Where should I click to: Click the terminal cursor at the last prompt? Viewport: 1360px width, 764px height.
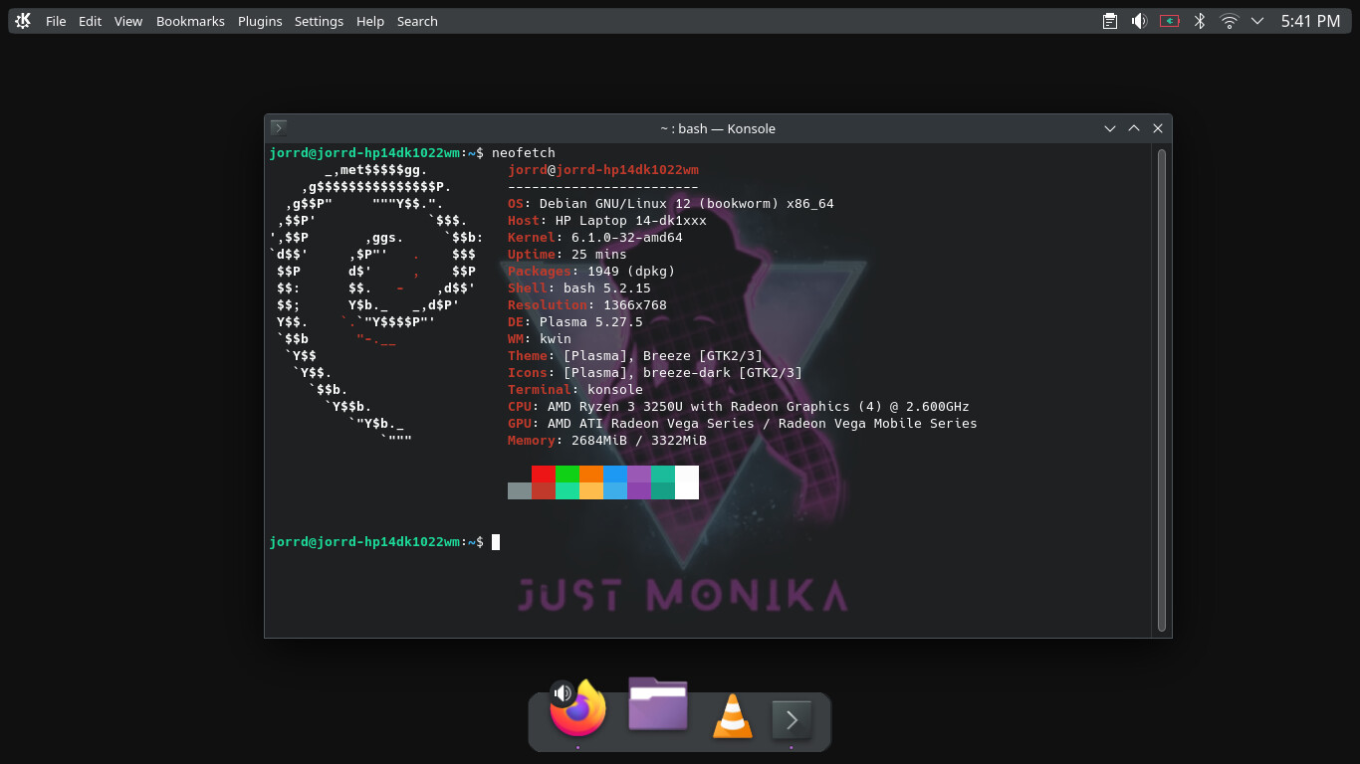496,542
